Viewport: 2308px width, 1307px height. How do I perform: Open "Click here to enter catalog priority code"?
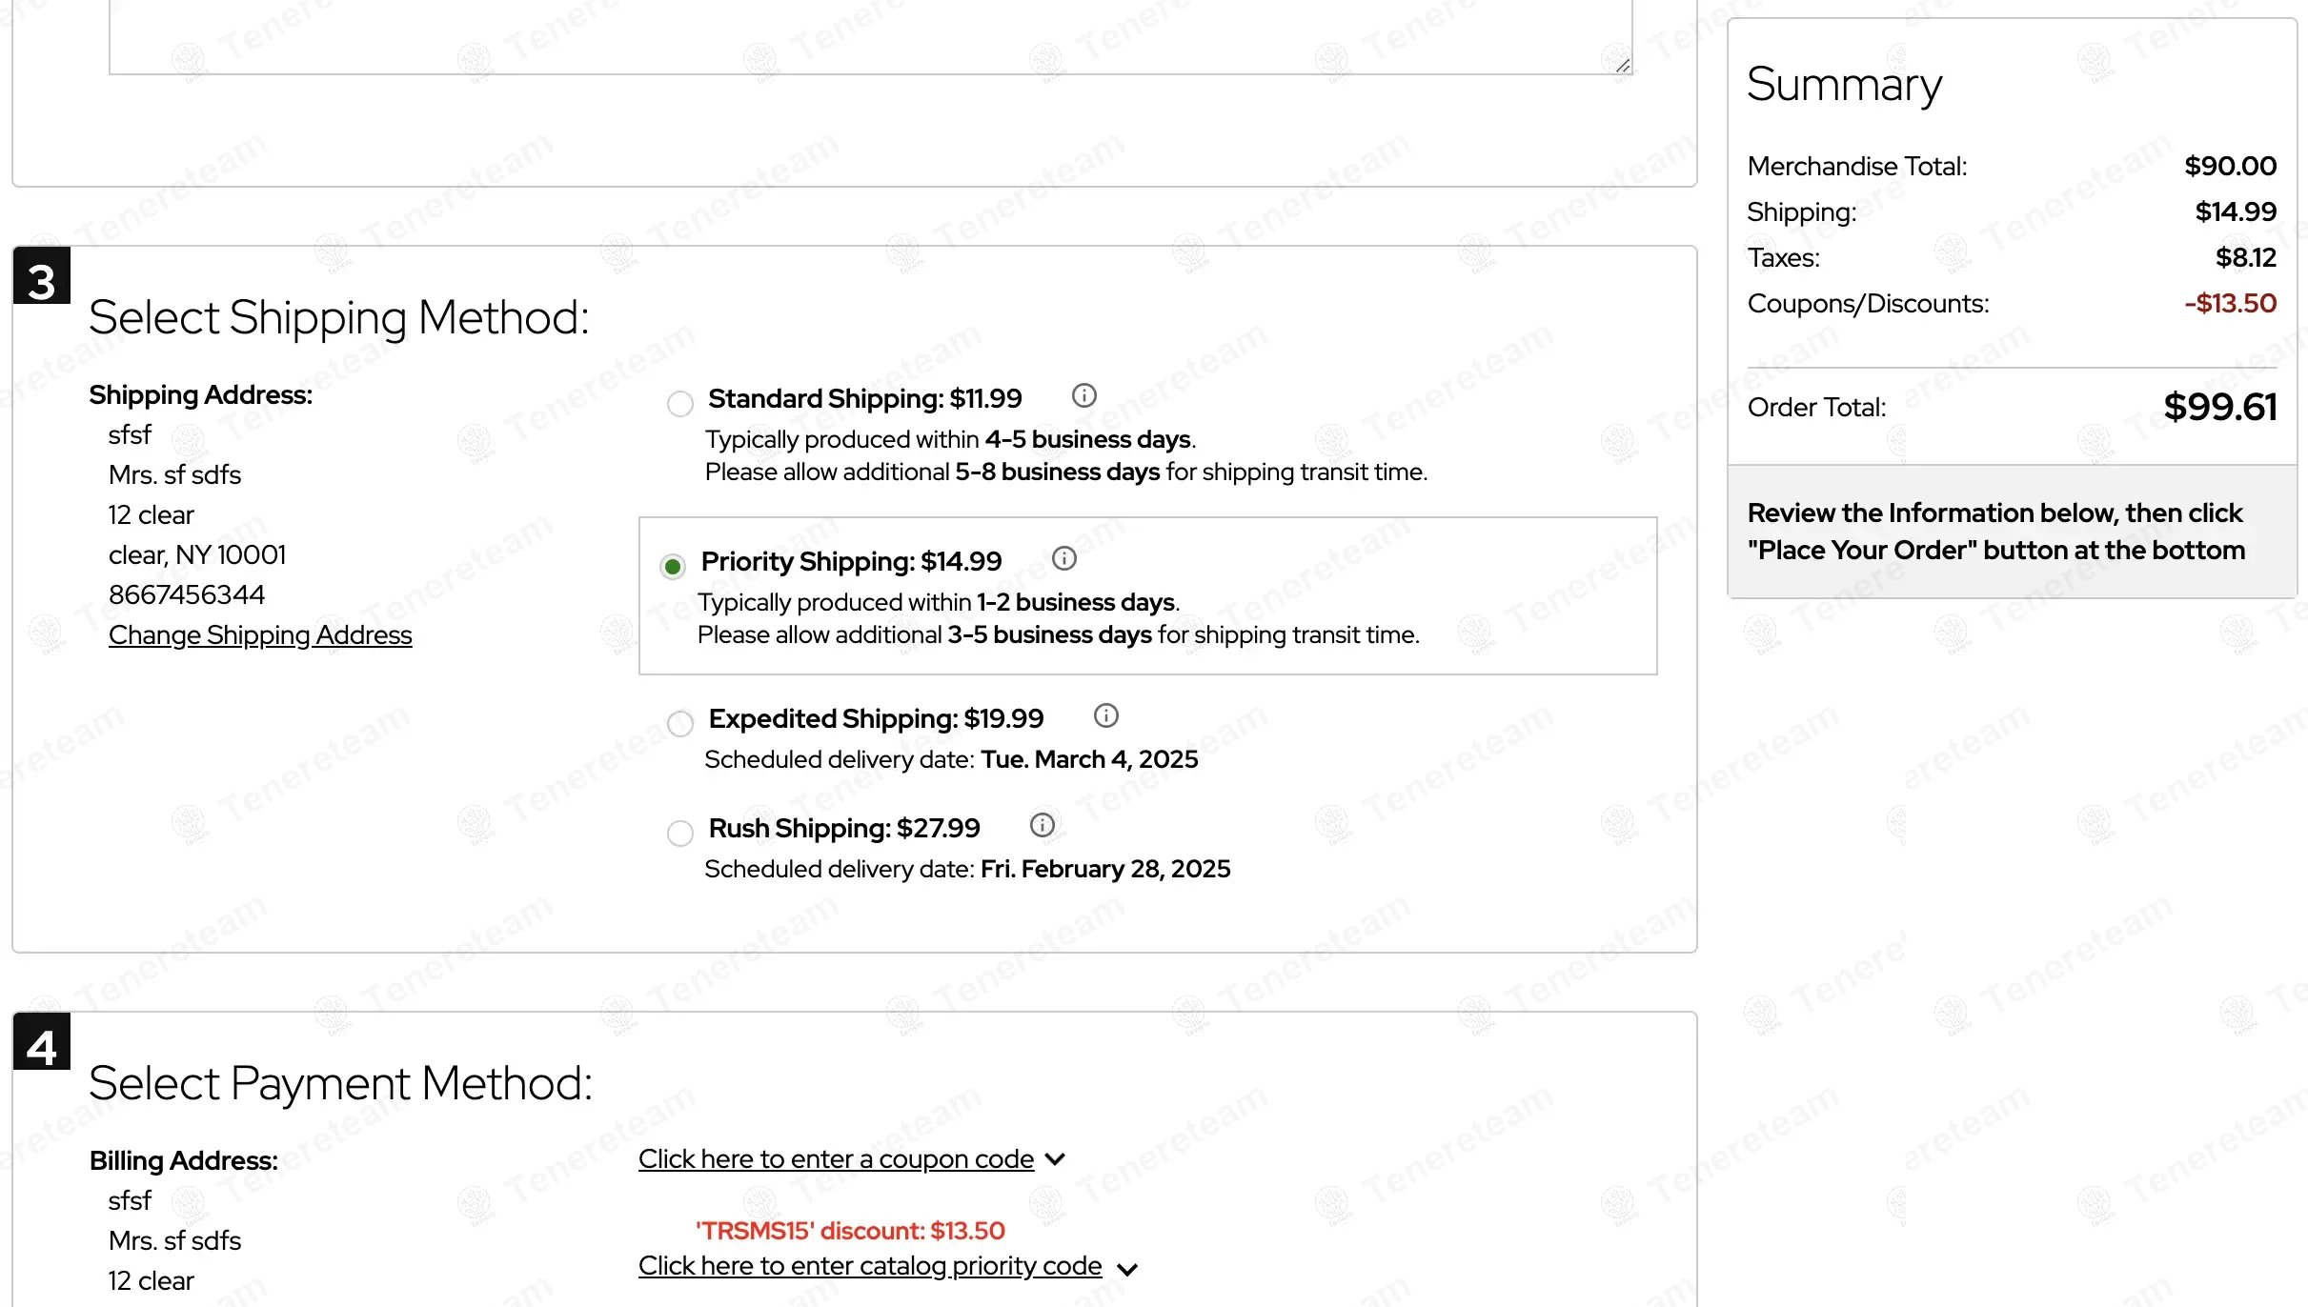[x=870, y=1266]
